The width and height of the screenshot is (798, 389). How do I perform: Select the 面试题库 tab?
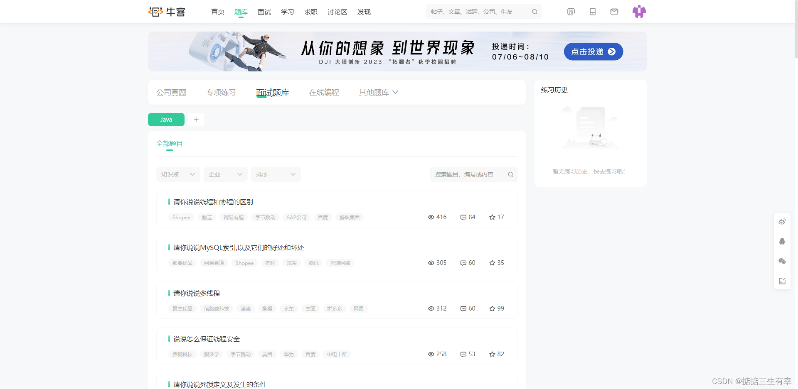273,92
